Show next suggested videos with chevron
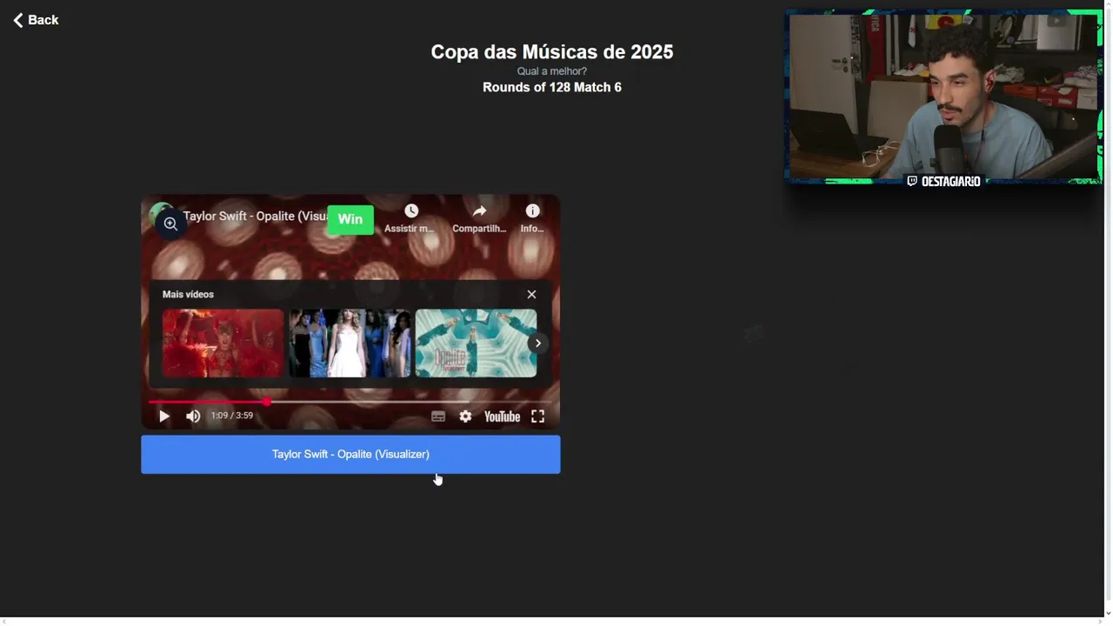 pos(538,343)
